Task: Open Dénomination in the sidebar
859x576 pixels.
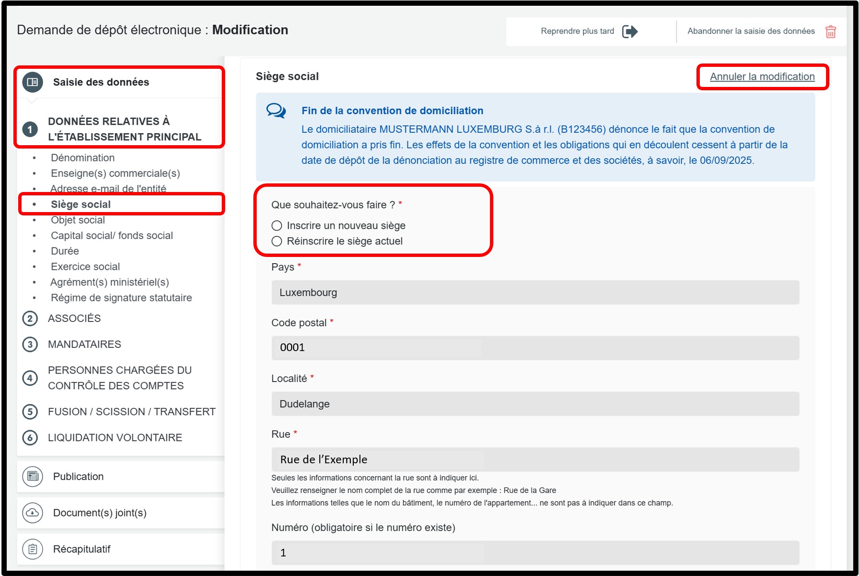Action: point(83,158)
